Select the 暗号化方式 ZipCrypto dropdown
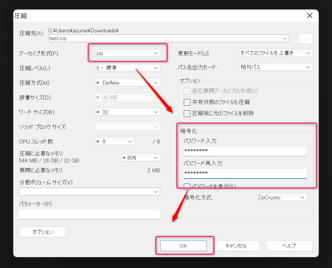 click(282, 197)
